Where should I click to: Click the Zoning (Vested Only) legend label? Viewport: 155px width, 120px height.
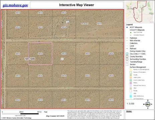(138, 51)
